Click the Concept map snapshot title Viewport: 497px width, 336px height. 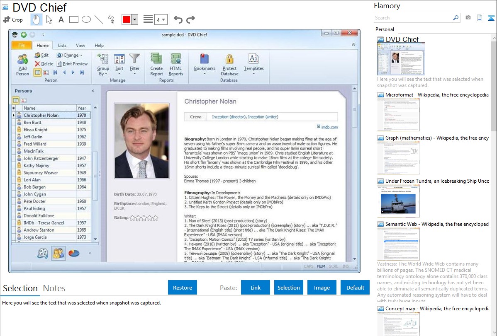(437, 308)
